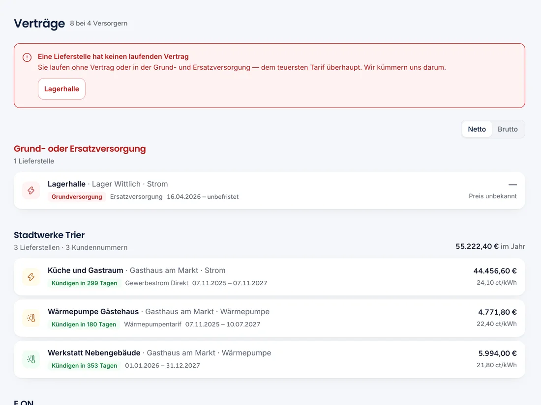Image resolution: width=541 pixels, height=405 pixels.
Task: Click the 'Kündigen in 353 Tagen' badge
Action: [84, 366]
